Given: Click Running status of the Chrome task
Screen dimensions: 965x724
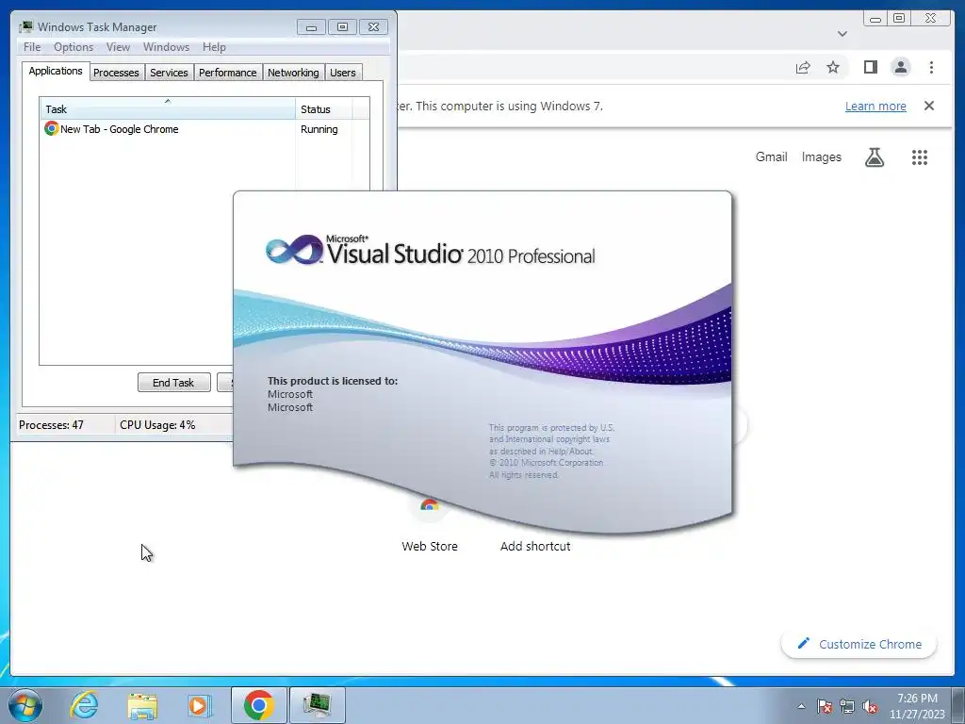Looking at the screenshot, I should pos(319,129).
